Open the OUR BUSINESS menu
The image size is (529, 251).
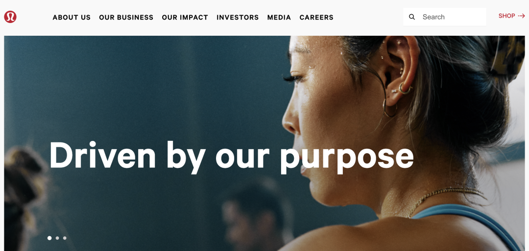[x=126, y=17]
